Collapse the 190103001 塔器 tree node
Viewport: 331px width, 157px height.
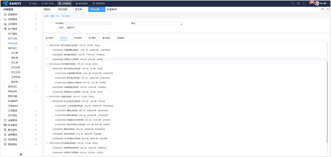click(x=47, y=97)
